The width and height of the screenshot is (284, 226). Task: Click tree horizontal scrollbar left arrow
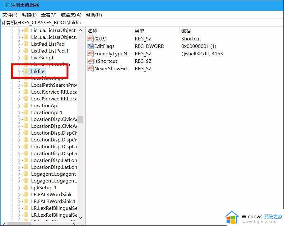point(4,224)
